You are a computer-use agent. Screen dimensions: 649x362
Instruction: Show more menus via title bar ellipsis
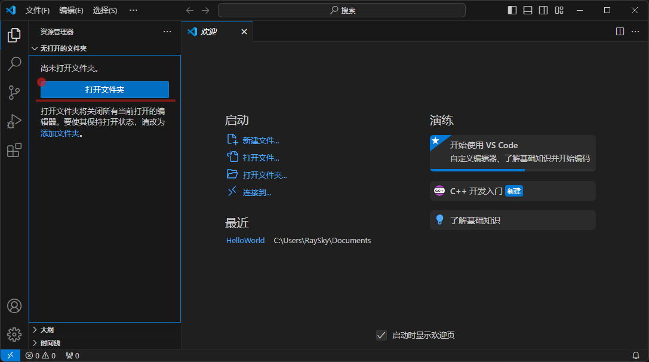[x=133, y=10]
